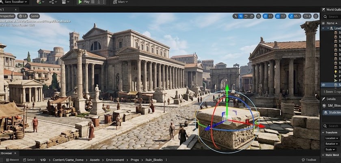Screen dimensions: 341x163
Task: Close the Content Browser tab
Action: coord(15,153)
